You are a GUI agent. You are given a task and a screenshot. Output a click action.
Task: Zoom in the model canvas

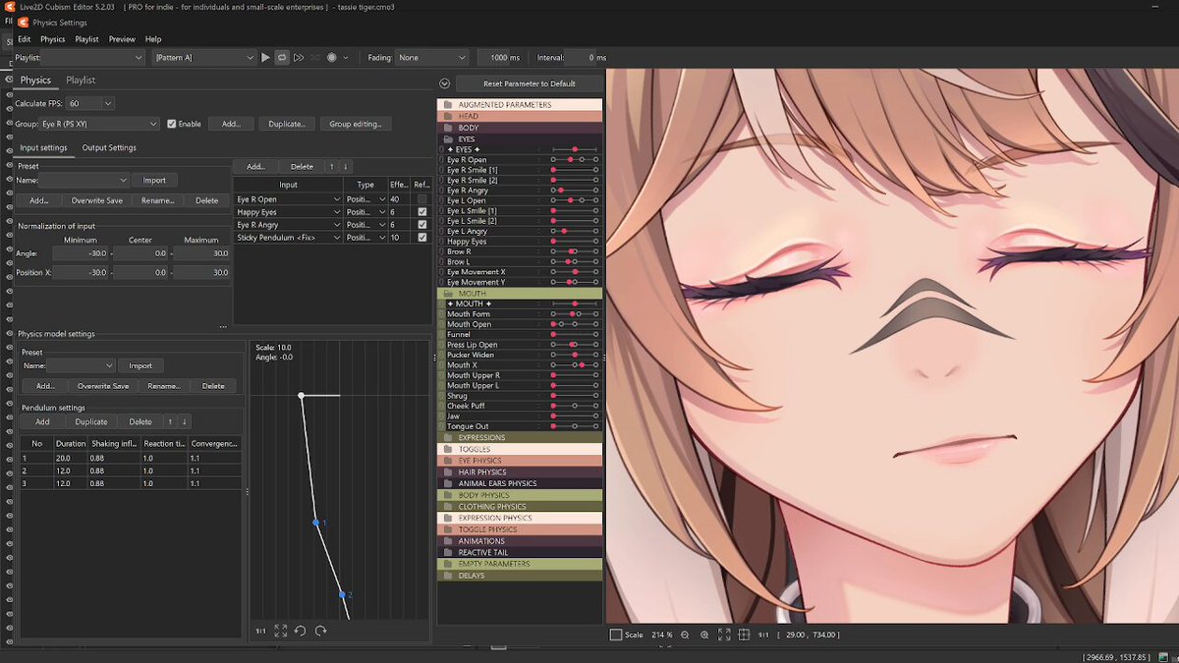tap(704, 635)
